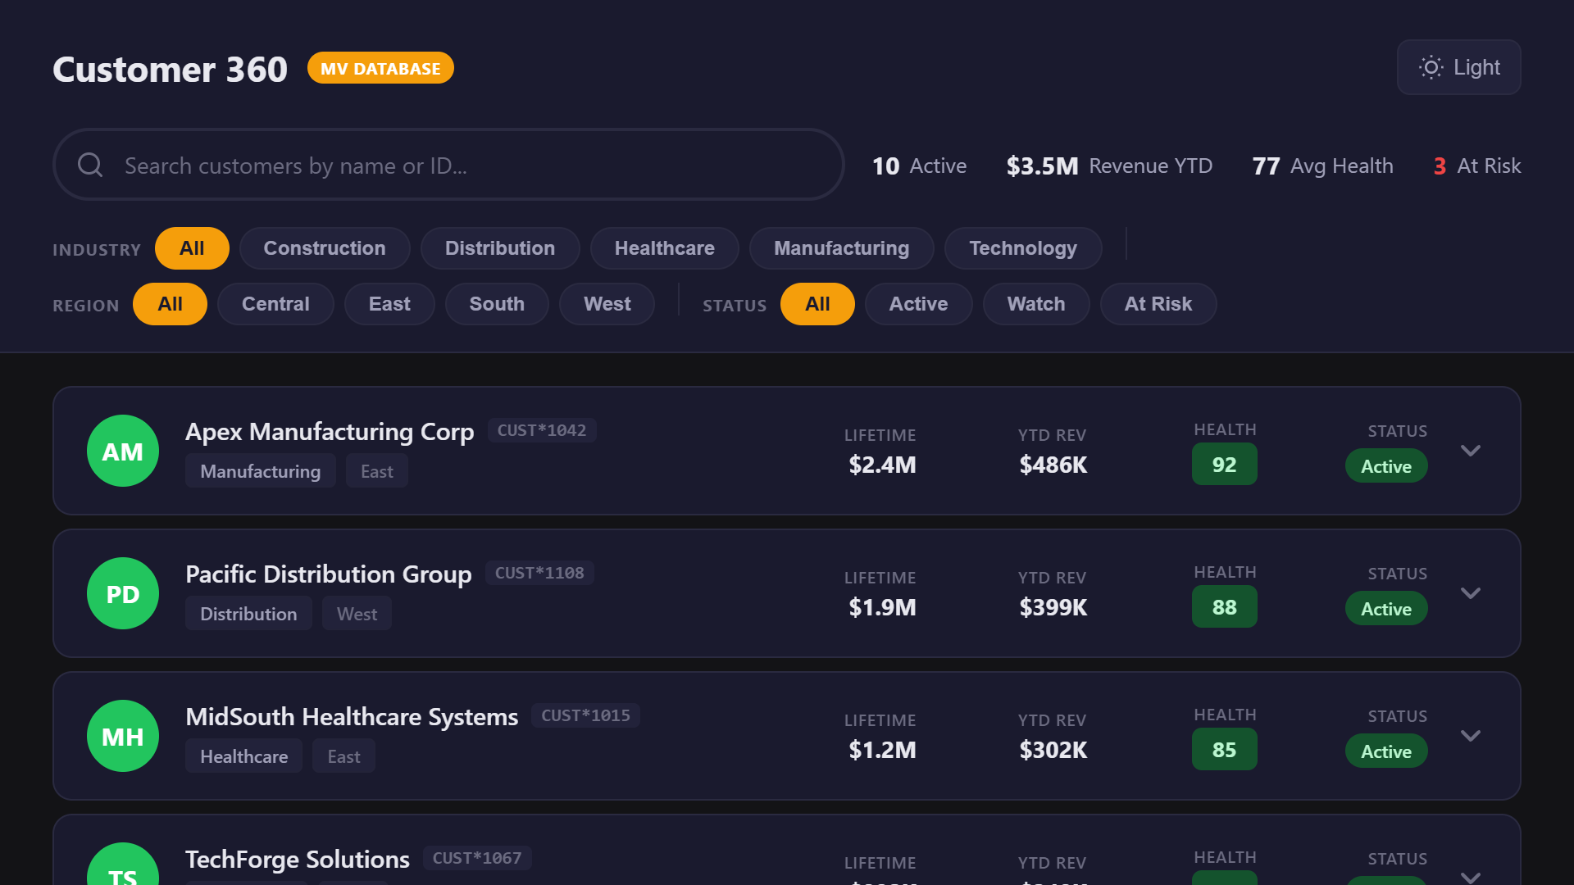Click the PD avatar for Pacific Distribution
1574x885 pixels.
[x=123, y=593]
